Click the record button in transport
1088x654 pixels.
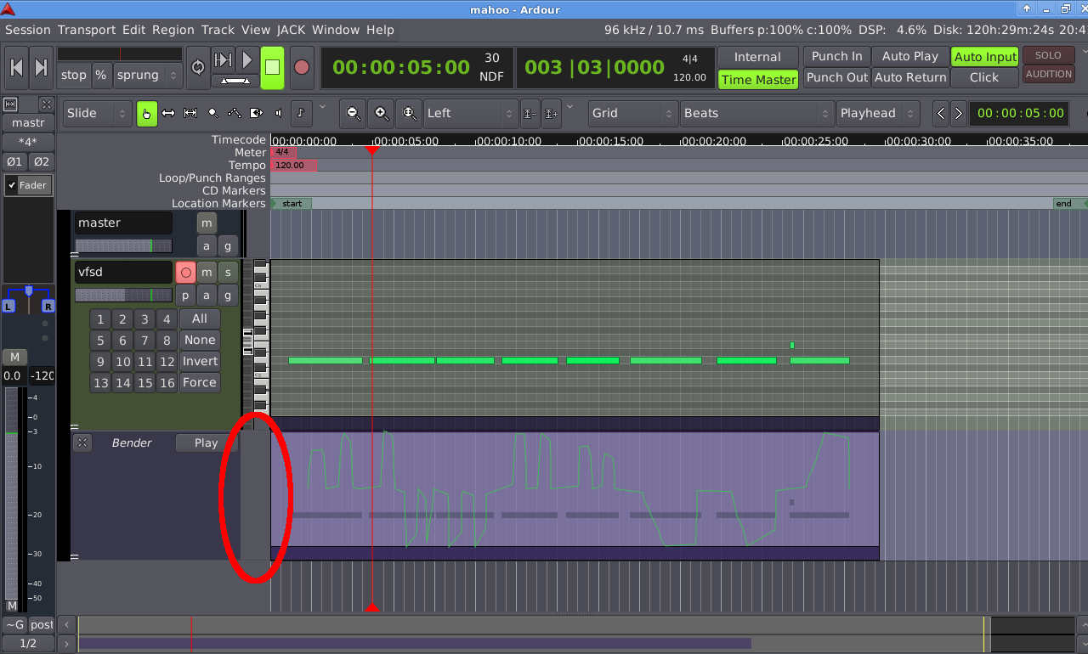click(x=301, y=67)
